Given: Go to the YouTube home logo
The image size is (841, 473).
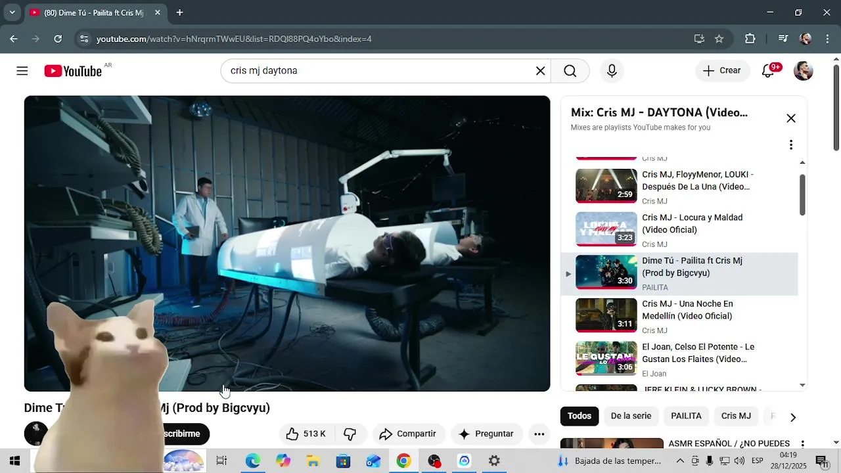Looking at the screenshot, I should point(73,71).
